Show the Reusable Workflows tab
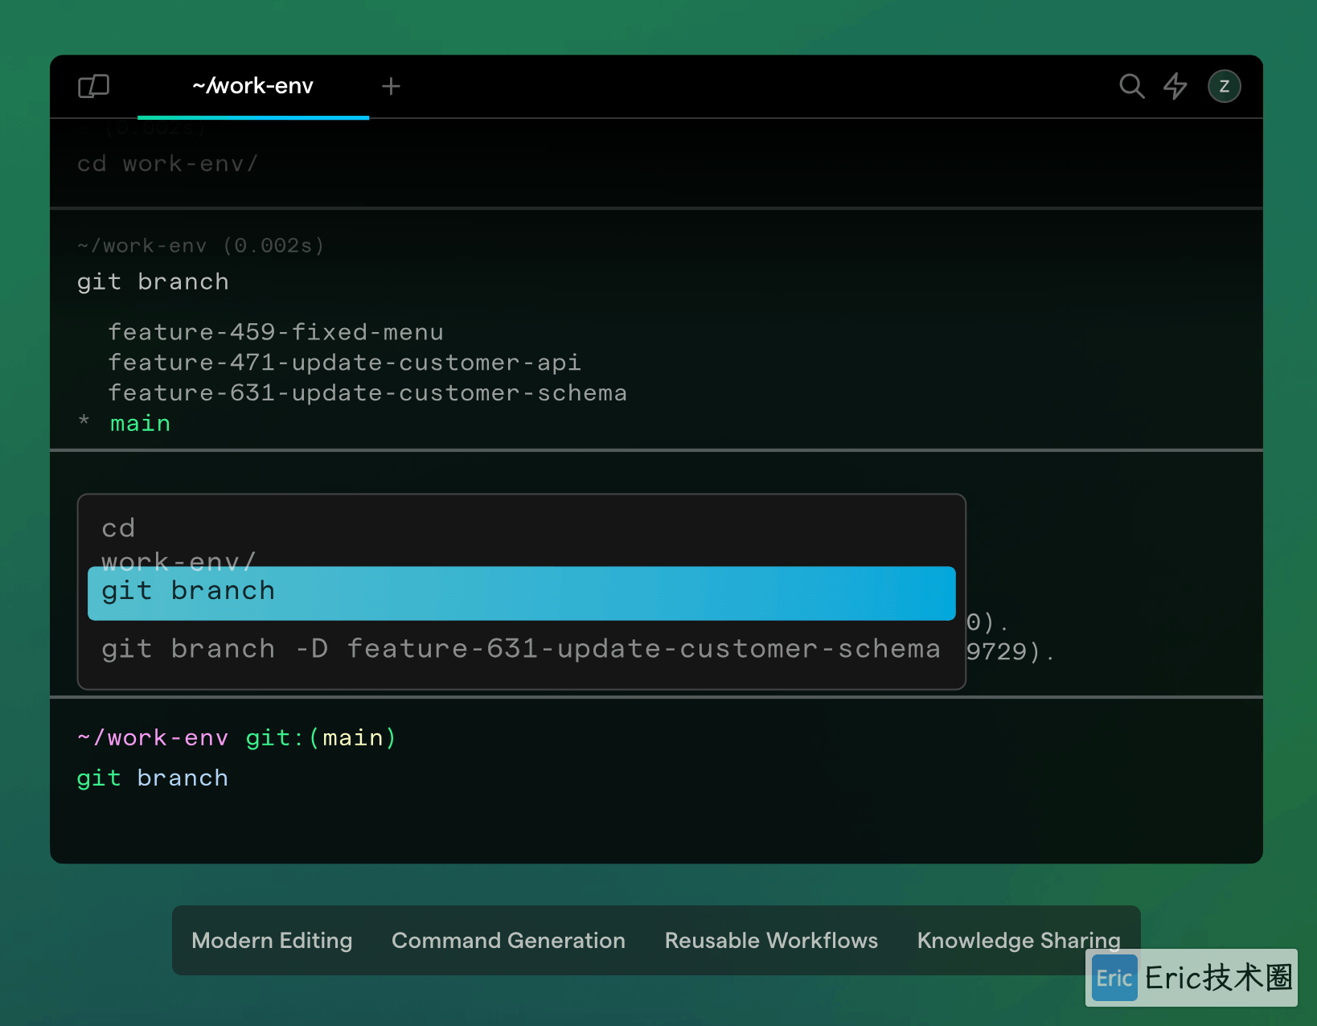1317x1026 pixels. pos(771,940)
